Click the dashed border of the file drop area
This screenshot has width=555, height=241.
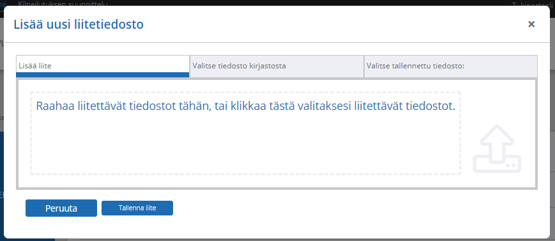point(245,93)
